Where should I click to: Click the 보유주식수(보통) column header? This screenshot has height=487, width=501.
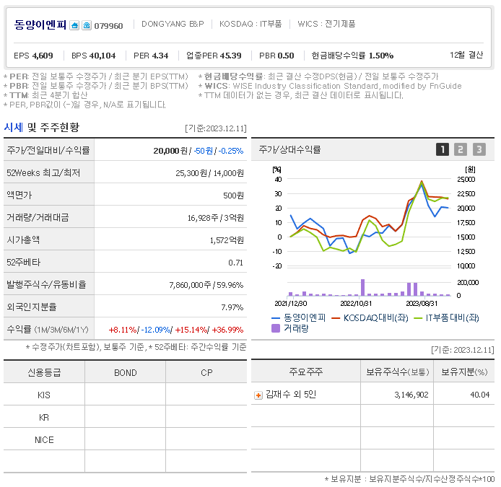pos(397,372)
